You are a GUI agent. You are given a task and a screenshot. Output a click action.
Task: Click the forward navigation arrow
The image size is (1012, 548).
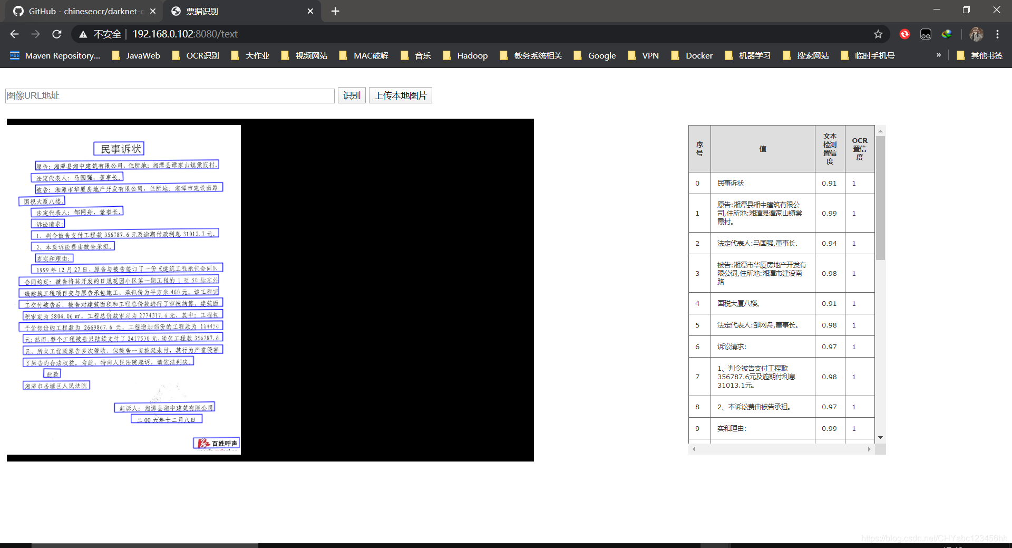[x=35, y=34]
